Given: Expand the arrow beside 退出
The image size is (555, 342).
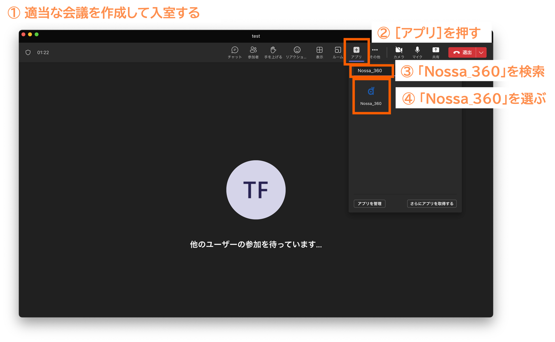Looking at the screenshot, I should pyautogui.click(x=481, y=52).
